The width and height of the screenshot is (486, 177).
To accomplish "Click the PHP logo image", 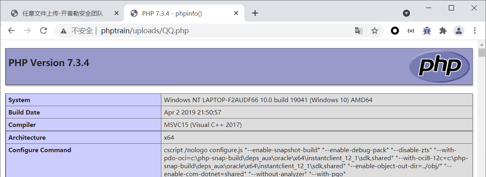I will point(439,66).
